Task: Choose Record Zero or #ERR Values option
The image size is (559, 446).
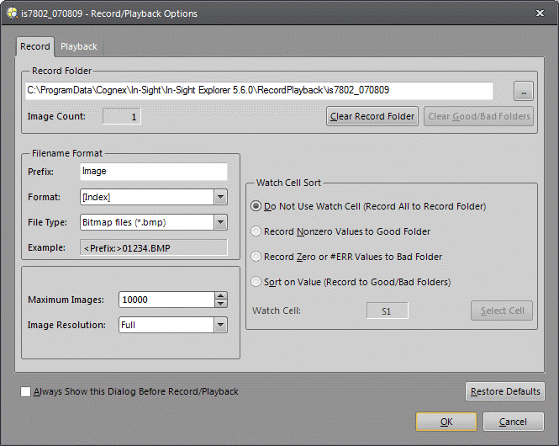Action: [x=256, y=257]
